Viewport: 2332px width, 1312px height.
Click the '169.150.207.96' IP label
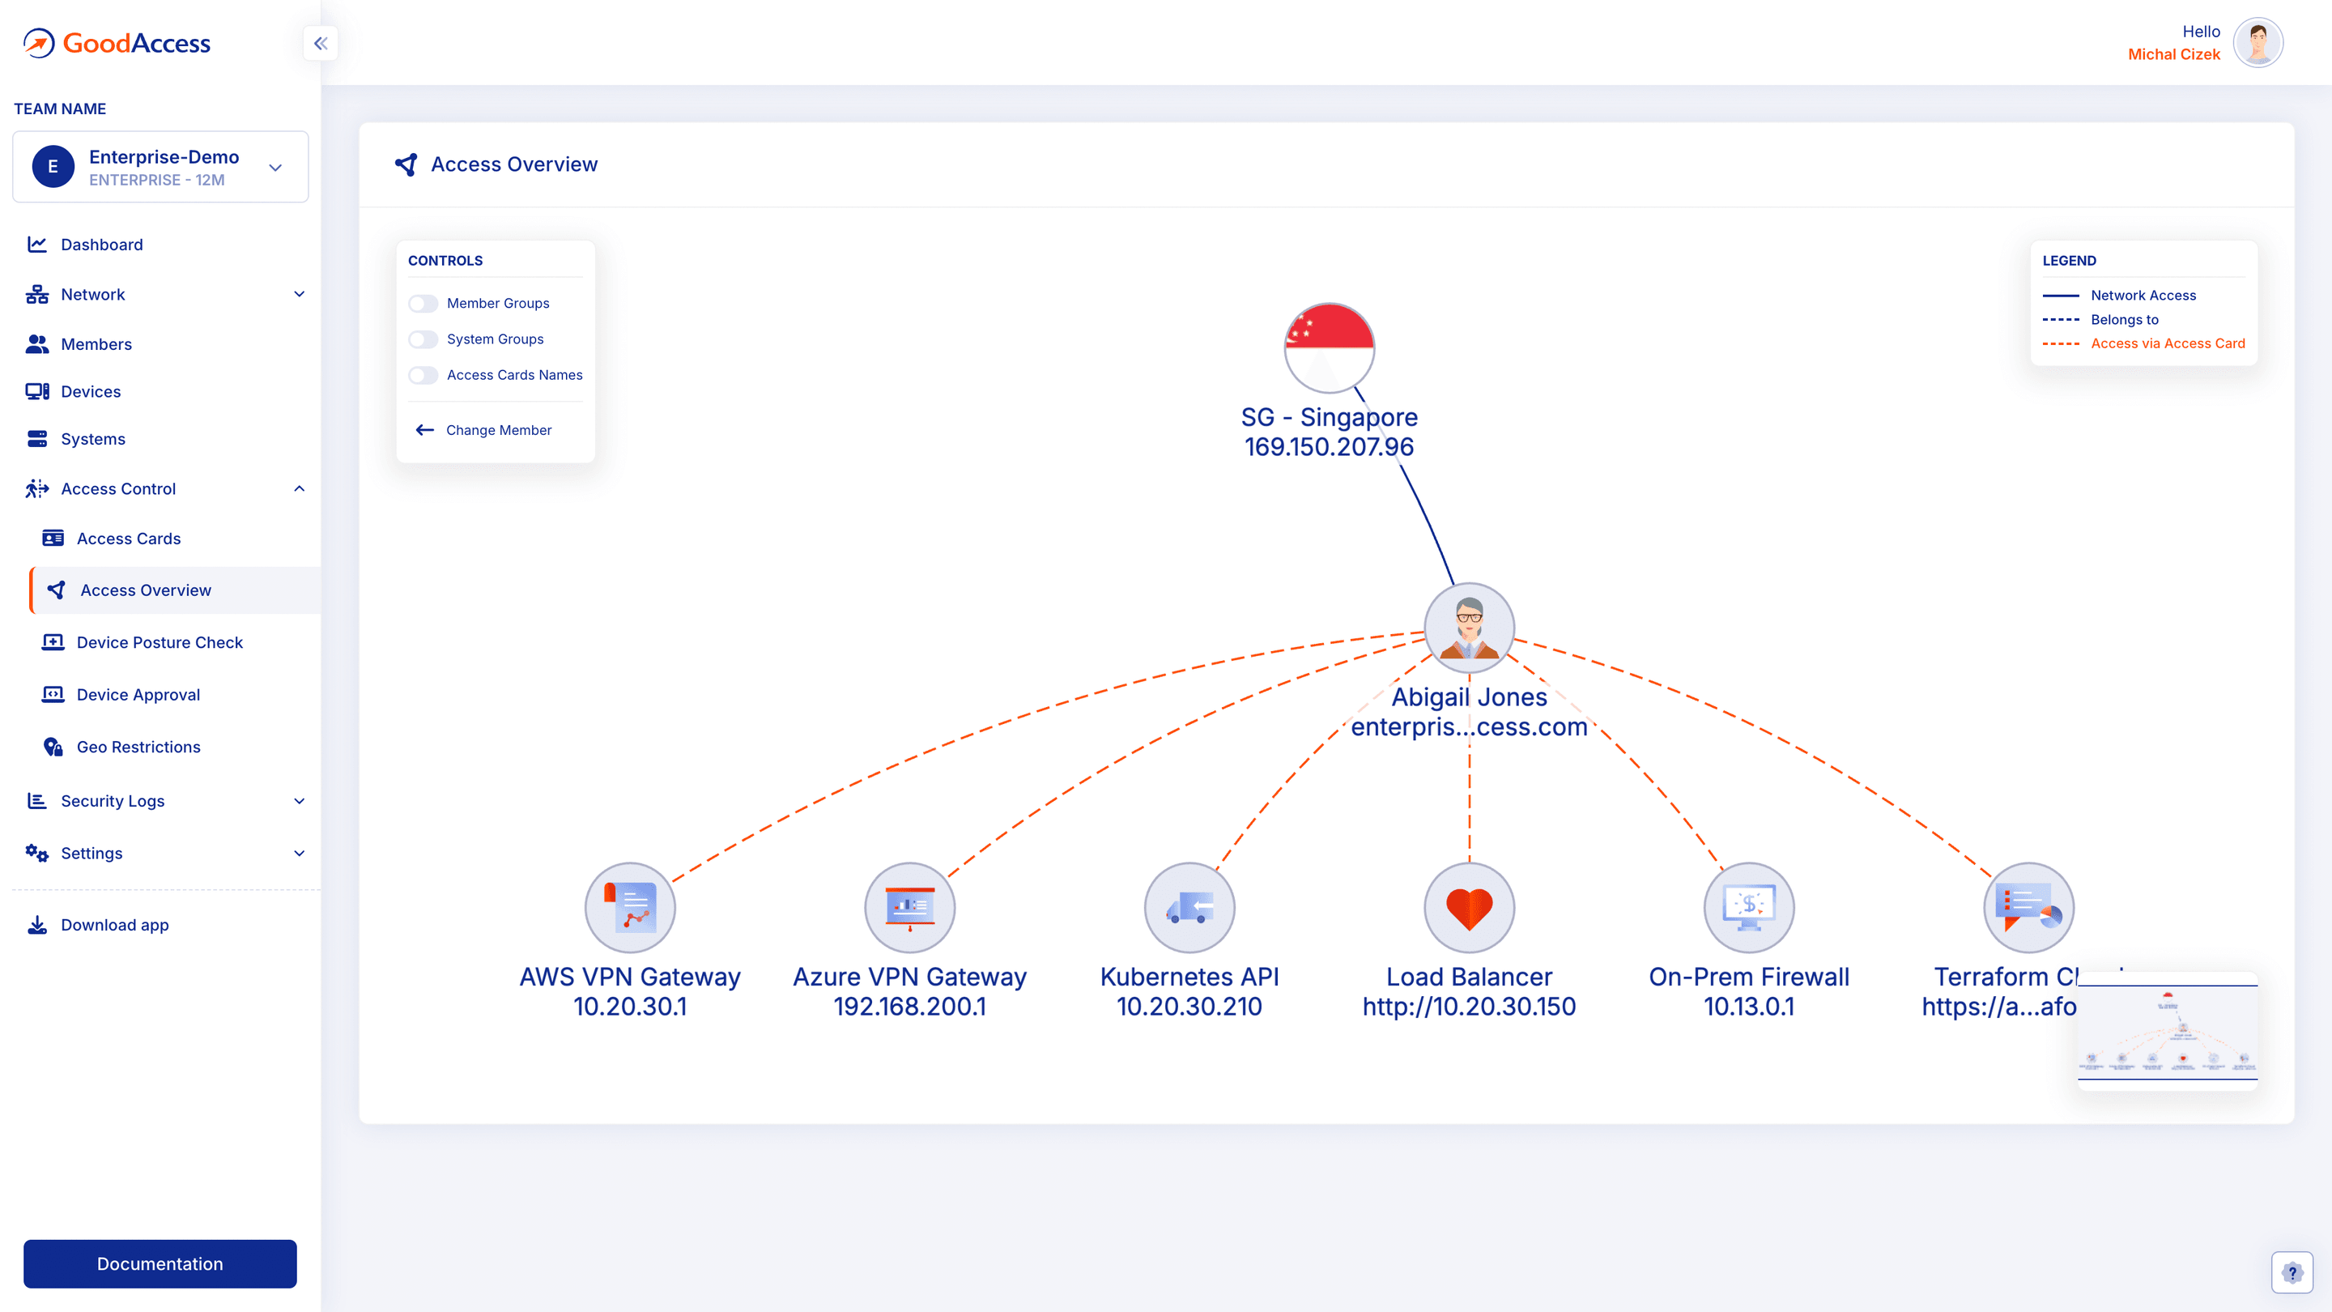1329,446
